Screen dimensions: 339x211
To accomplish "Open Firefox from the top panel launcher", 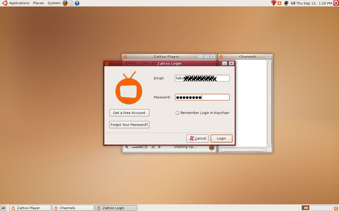I will [65, 3].
